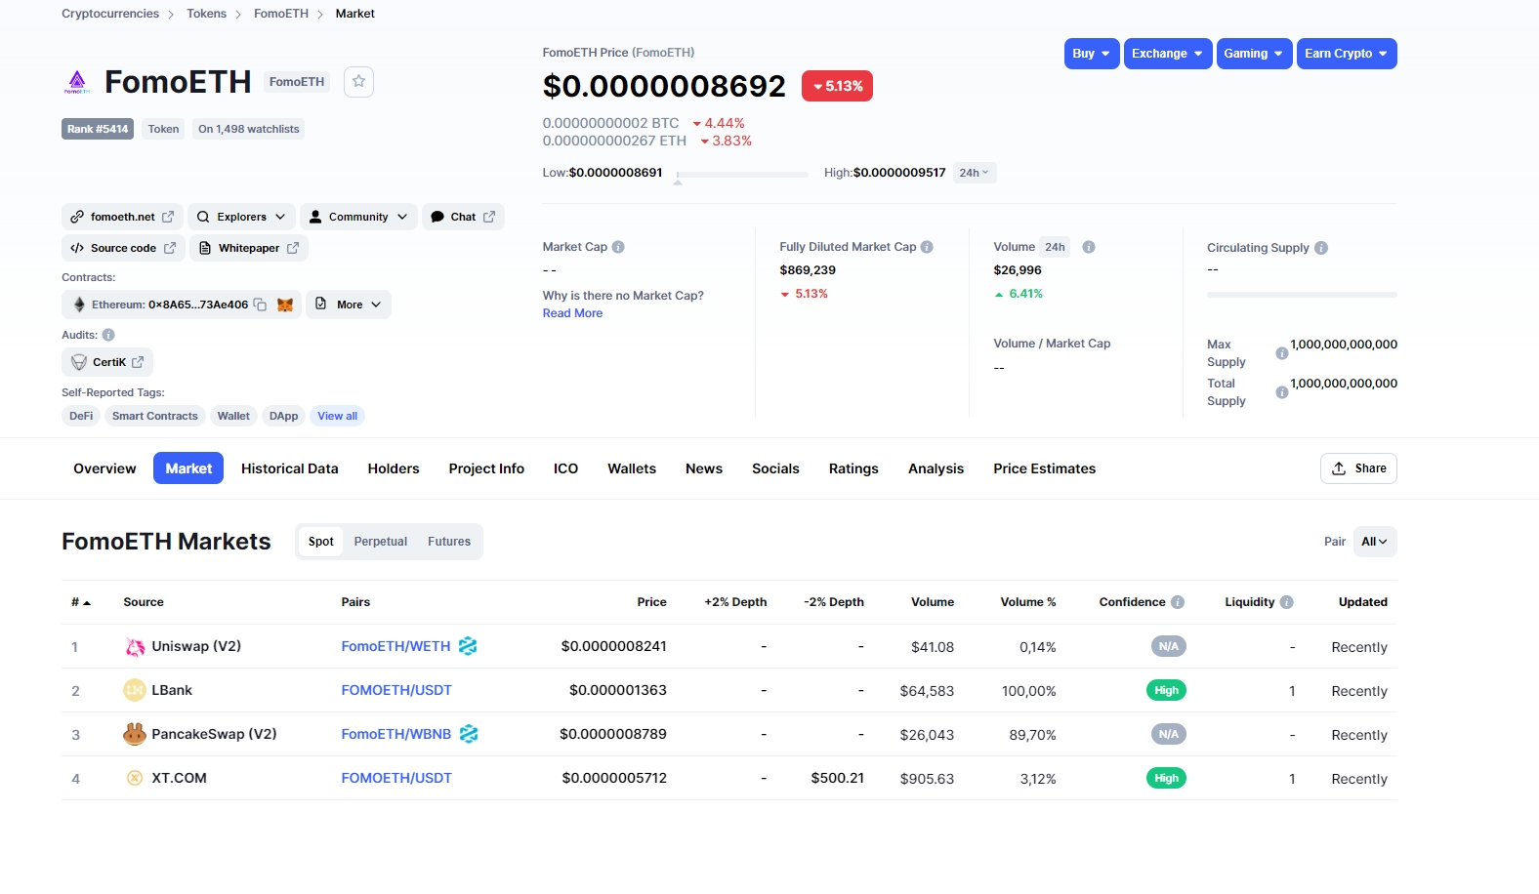
Task: Sort table by # column
Action: pos(81,602)
